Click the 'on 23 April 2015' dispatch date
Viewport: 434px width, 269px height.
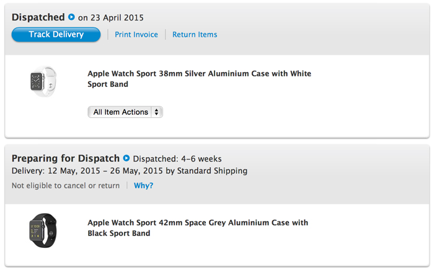point(111,18)
